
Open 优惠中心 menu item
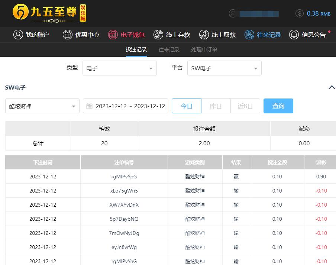pyautogui.click(x=87, y=35)
